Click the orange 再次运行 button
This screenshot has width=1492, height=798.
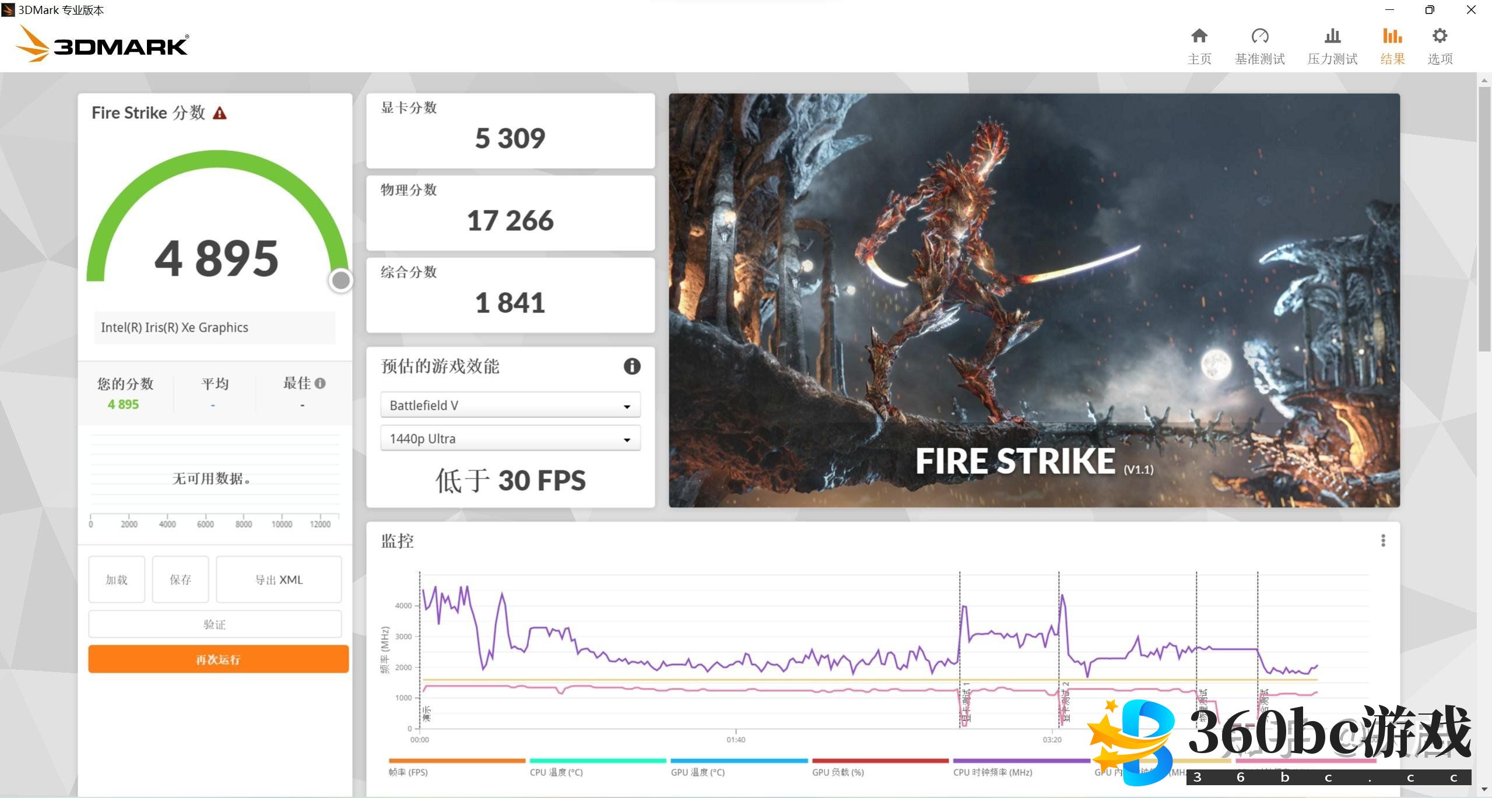(x=218, y=659)
